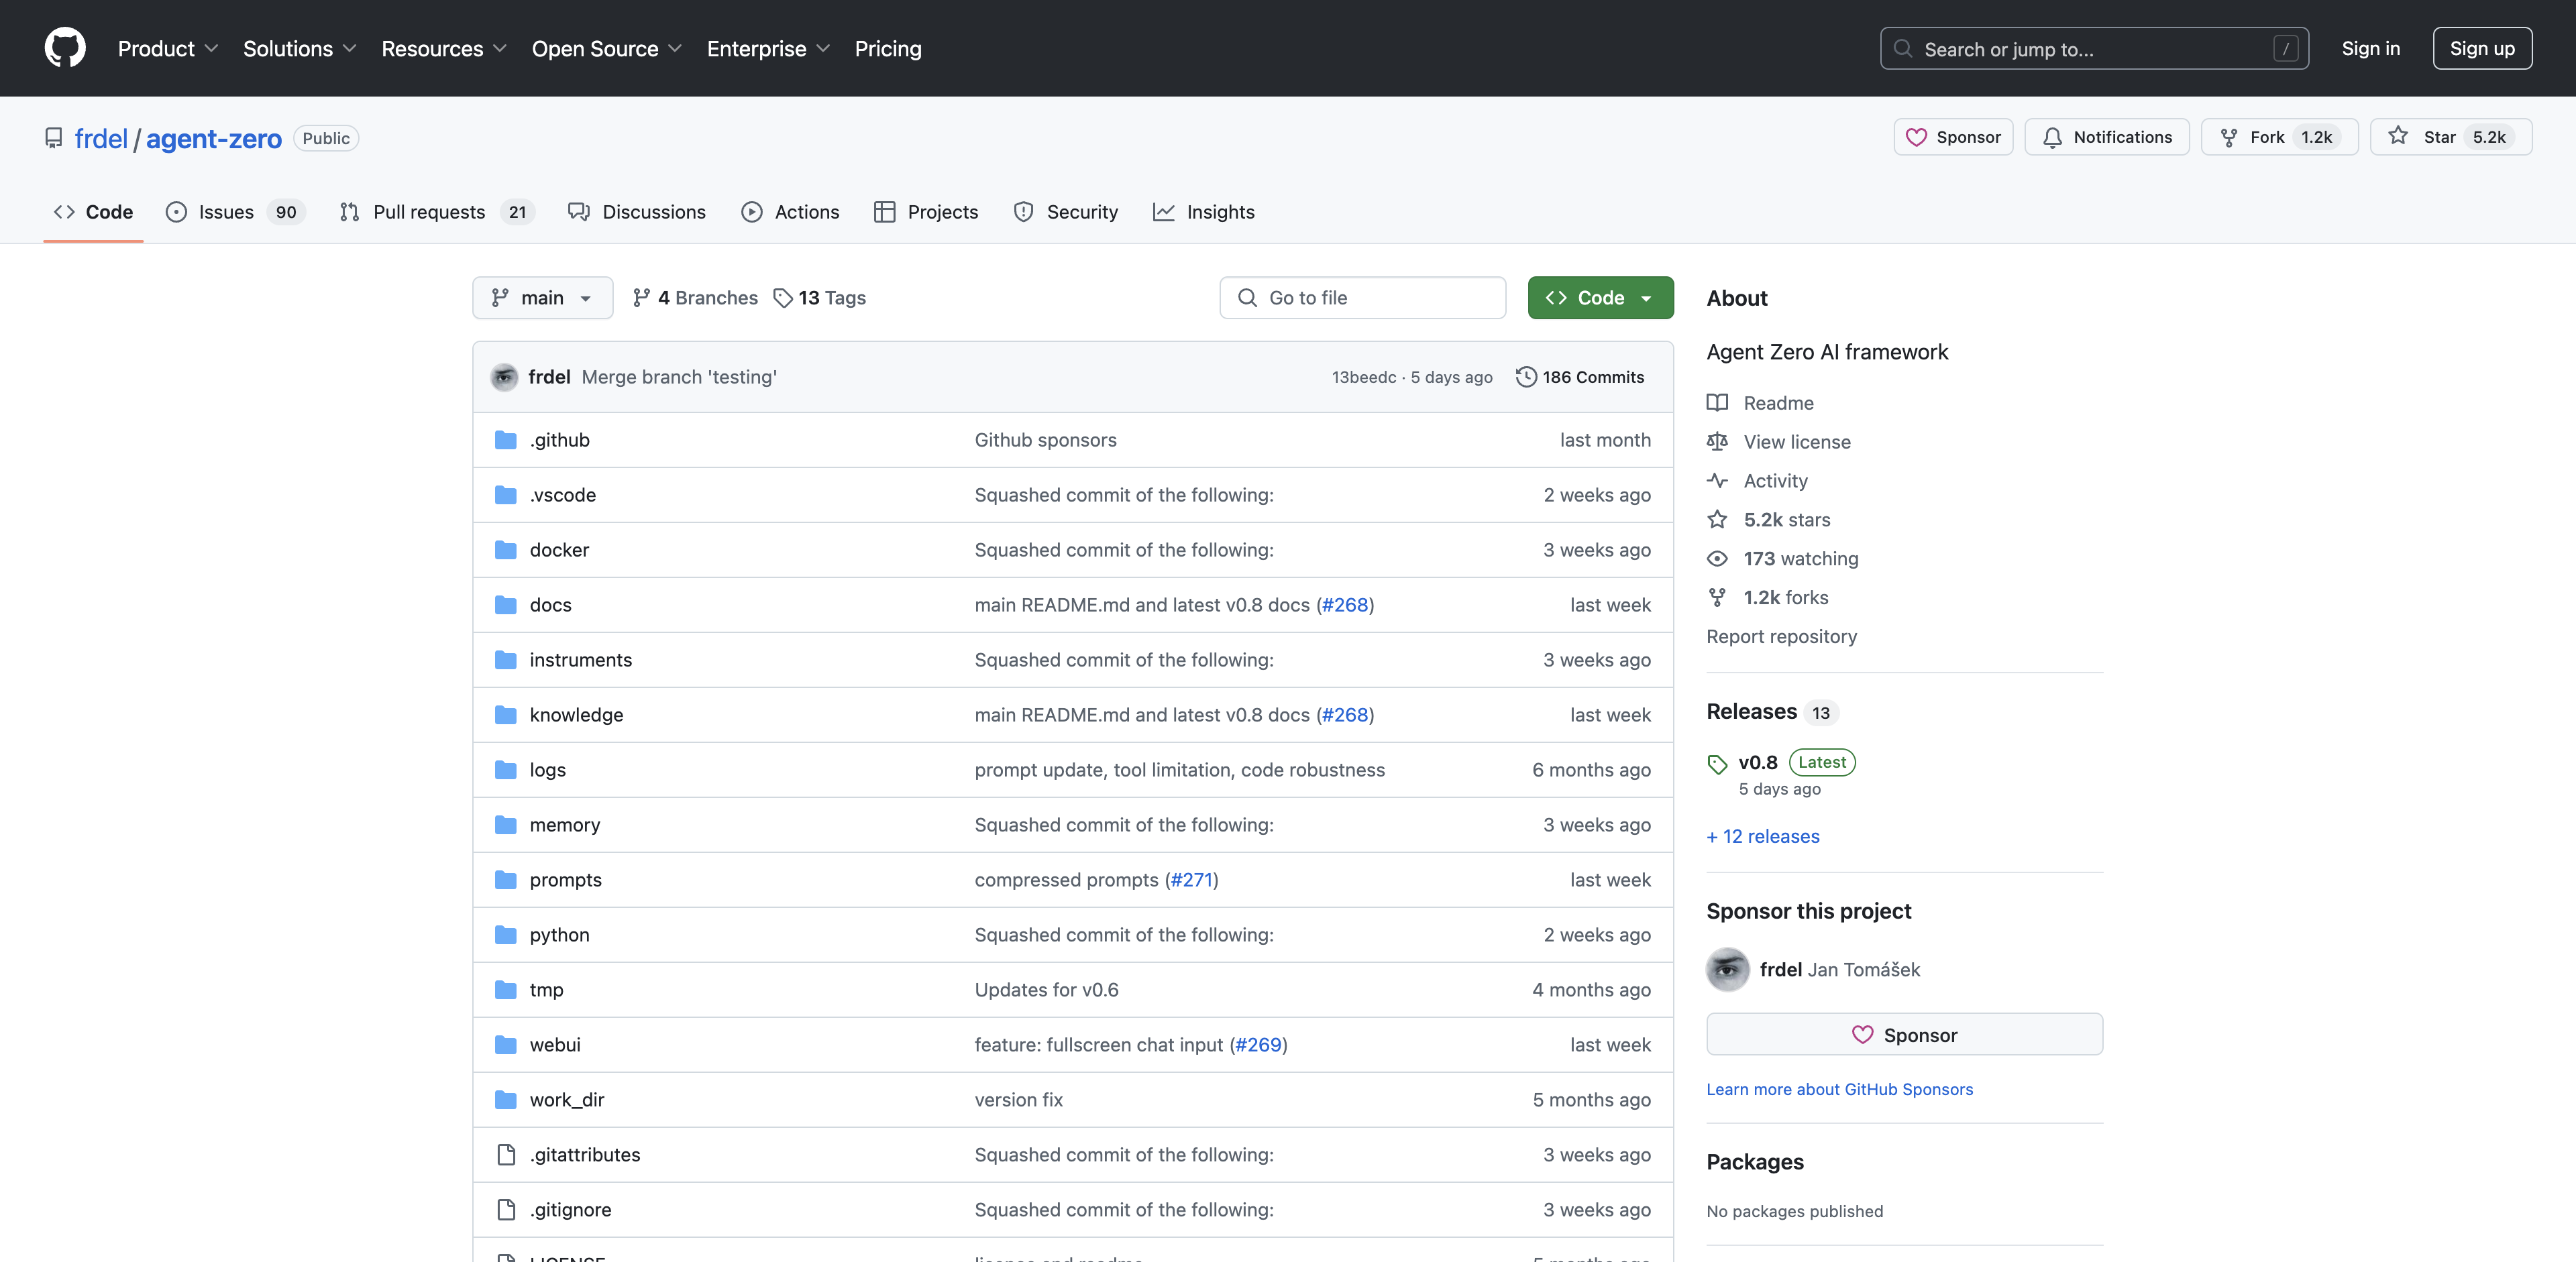Switch to the Security tab
This screenshot has width=2576, height=1262.
click(1065, 212)
